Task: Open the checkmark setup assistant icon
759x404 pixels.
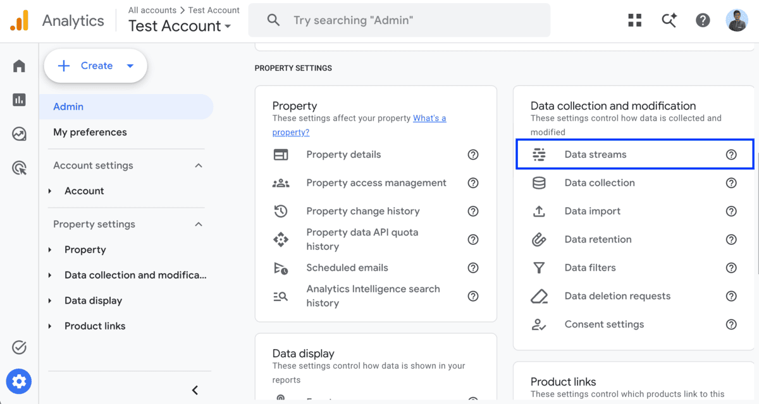Action: point(19,347)
